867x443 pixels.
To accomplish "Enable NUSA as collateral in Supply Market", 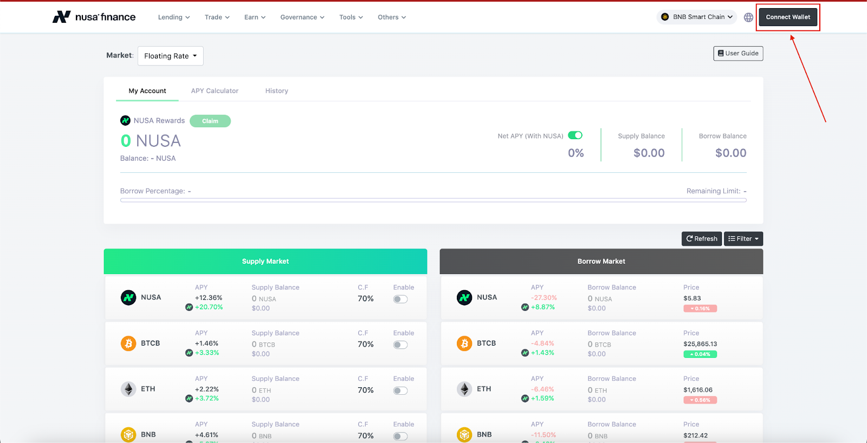I will click(x=400, y=299).
